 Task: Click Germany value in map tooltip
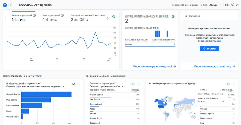tap(222, 101)
